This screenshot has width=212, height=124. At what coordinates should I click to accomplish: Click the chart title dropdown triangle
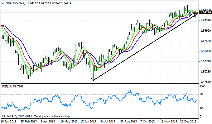tap(3, 3)
